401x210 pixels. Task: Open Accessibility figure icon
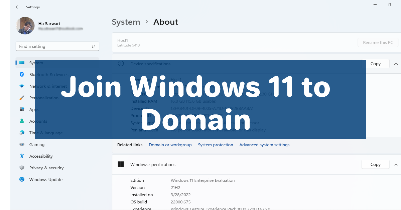pyautogui.click(x=22, y=156)
